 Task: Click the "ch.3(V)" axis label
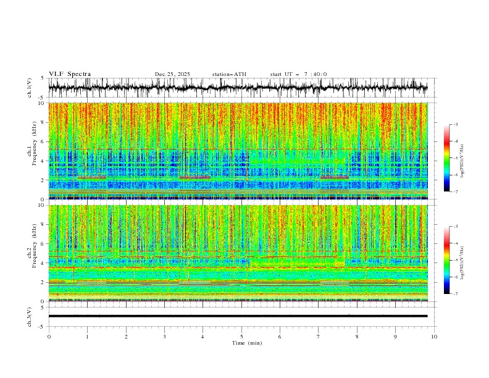click(x=30, y=317)
